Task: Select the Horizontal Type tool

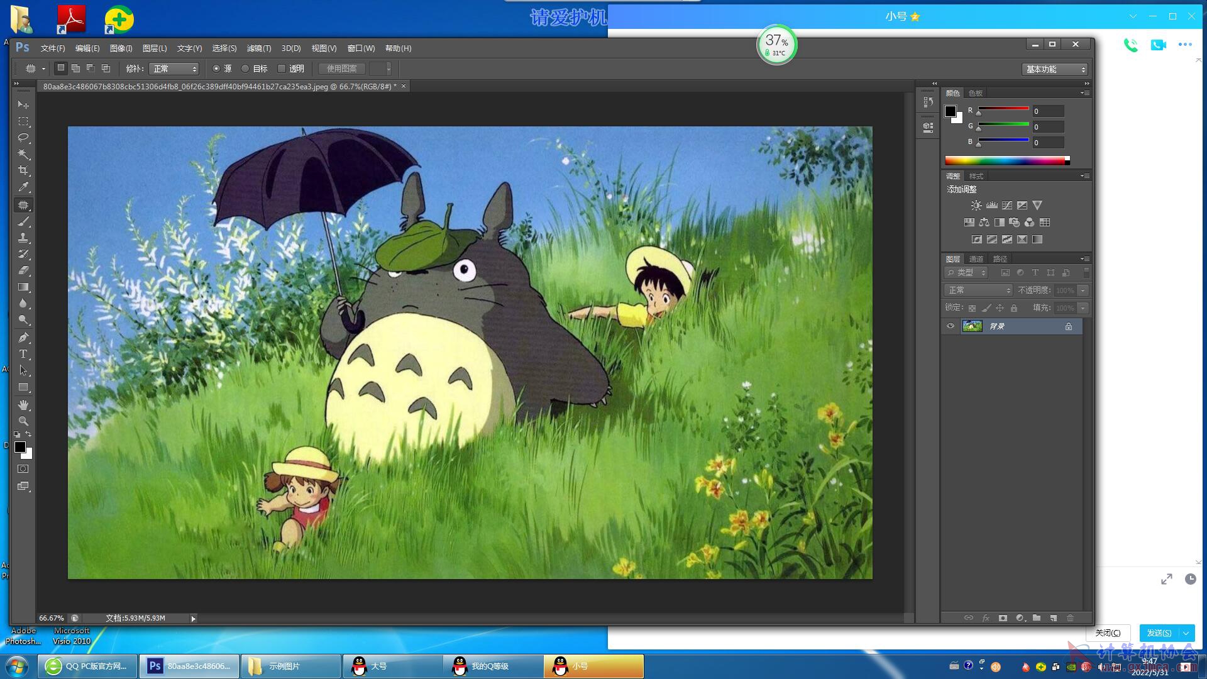Action: coord(23,354)
